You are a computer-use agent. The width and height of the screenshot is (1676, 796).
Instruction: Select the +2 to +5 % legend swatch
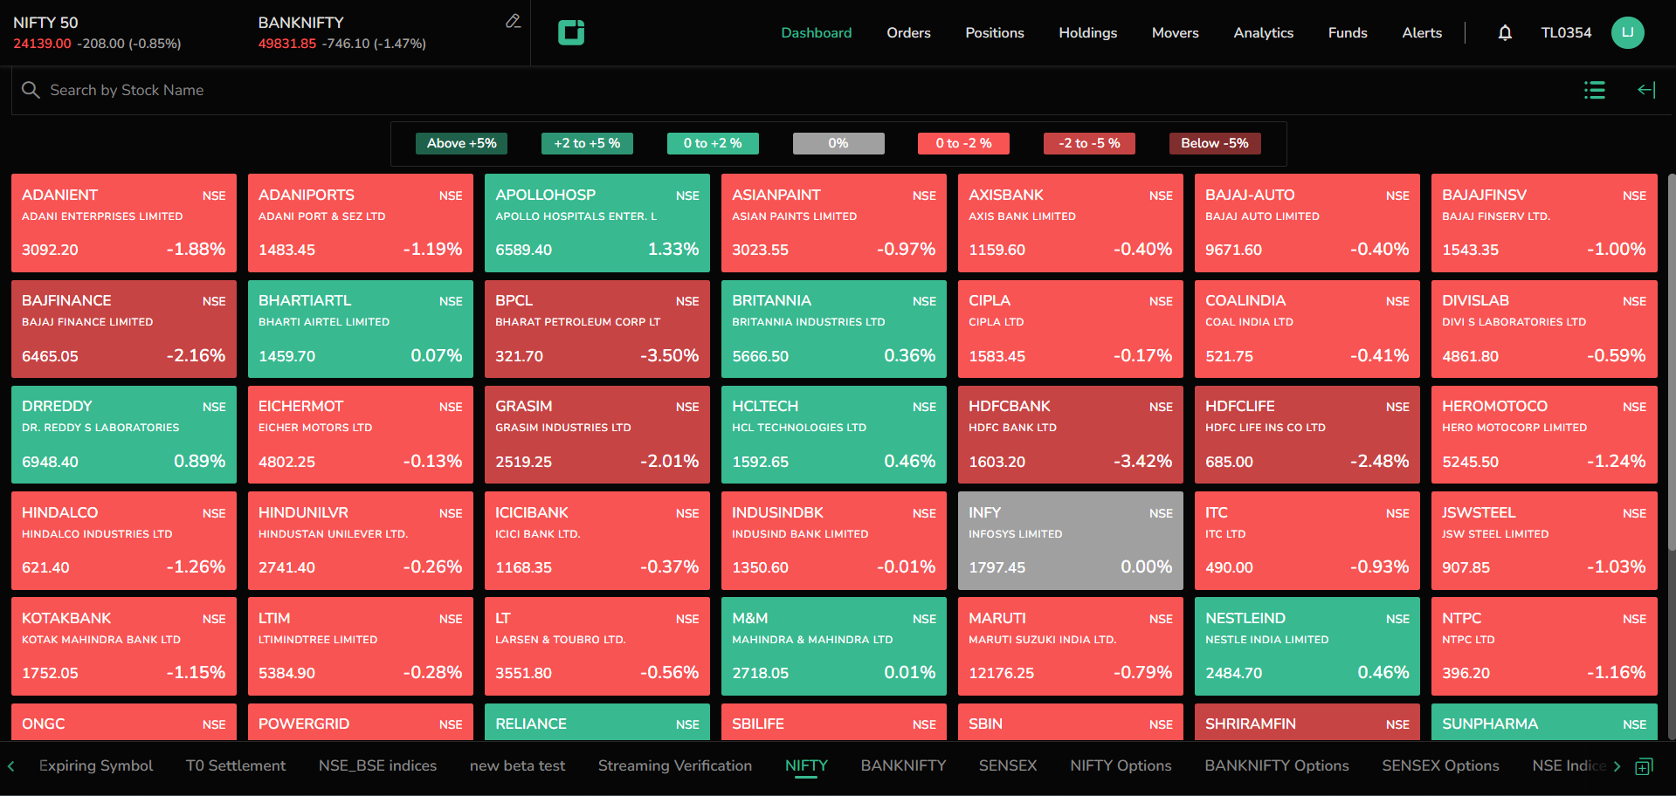(587, 143)
